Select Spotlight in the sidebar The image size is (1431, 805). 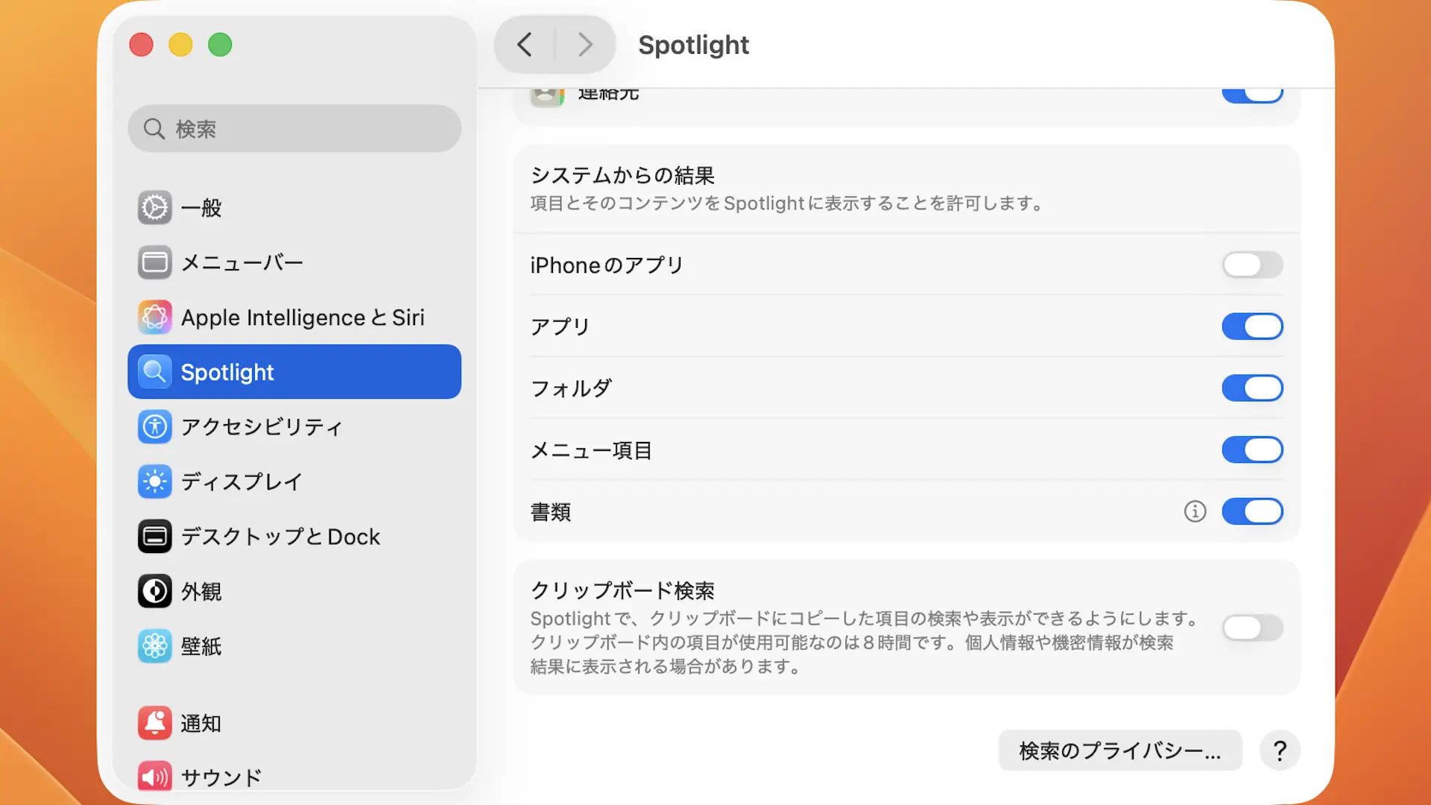point(294,372)
